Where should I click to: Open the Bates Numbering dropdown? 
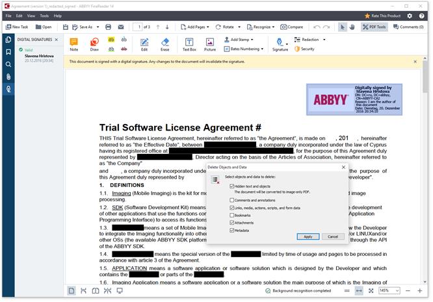244,49
